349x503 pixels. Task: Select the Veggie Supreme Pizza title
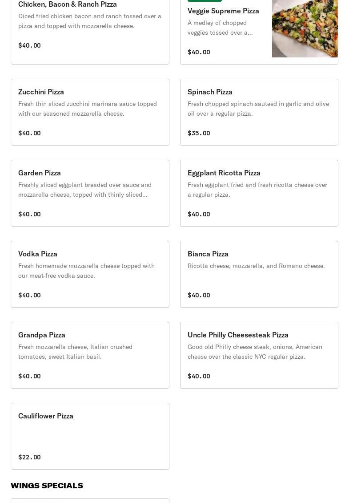coord(223,11)
